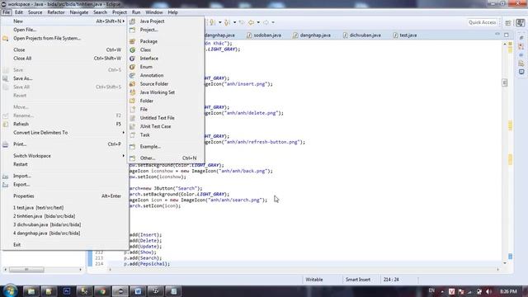Click the EN language indicator
Image resolution: width=528 pixels, height=297 pixels.
coord(431,290)
